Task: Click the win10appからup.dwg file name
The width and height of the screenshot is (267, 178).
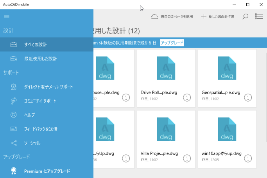Action: click(221, 153)
